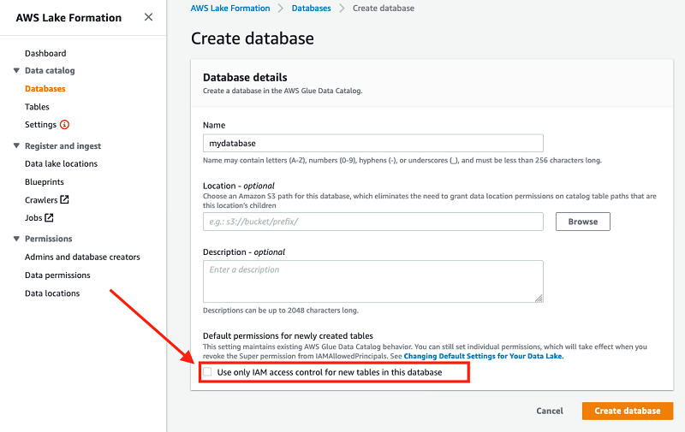
Task: Open Changing Default Settings for Your Data Lake link
Action: [x=484, y=356]
